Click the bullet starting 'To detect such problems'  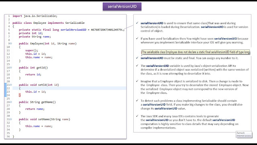(191, 105)
